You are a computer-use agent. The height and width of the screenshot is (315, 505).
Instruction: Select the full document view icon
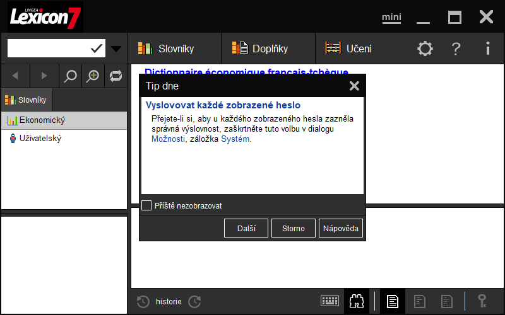(x=393, y=301)
